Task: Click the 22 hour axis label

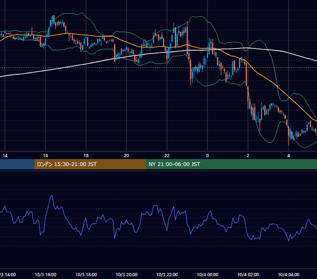Action: pos(167,156)
